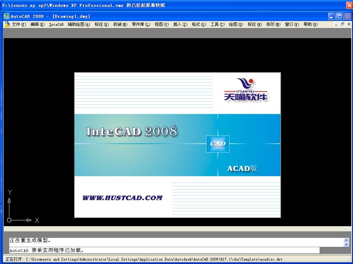The width and height of the screenshot is (353, 264).
Task: Restore down the Drawing1.dwg document window
Action: pos(342,24)
